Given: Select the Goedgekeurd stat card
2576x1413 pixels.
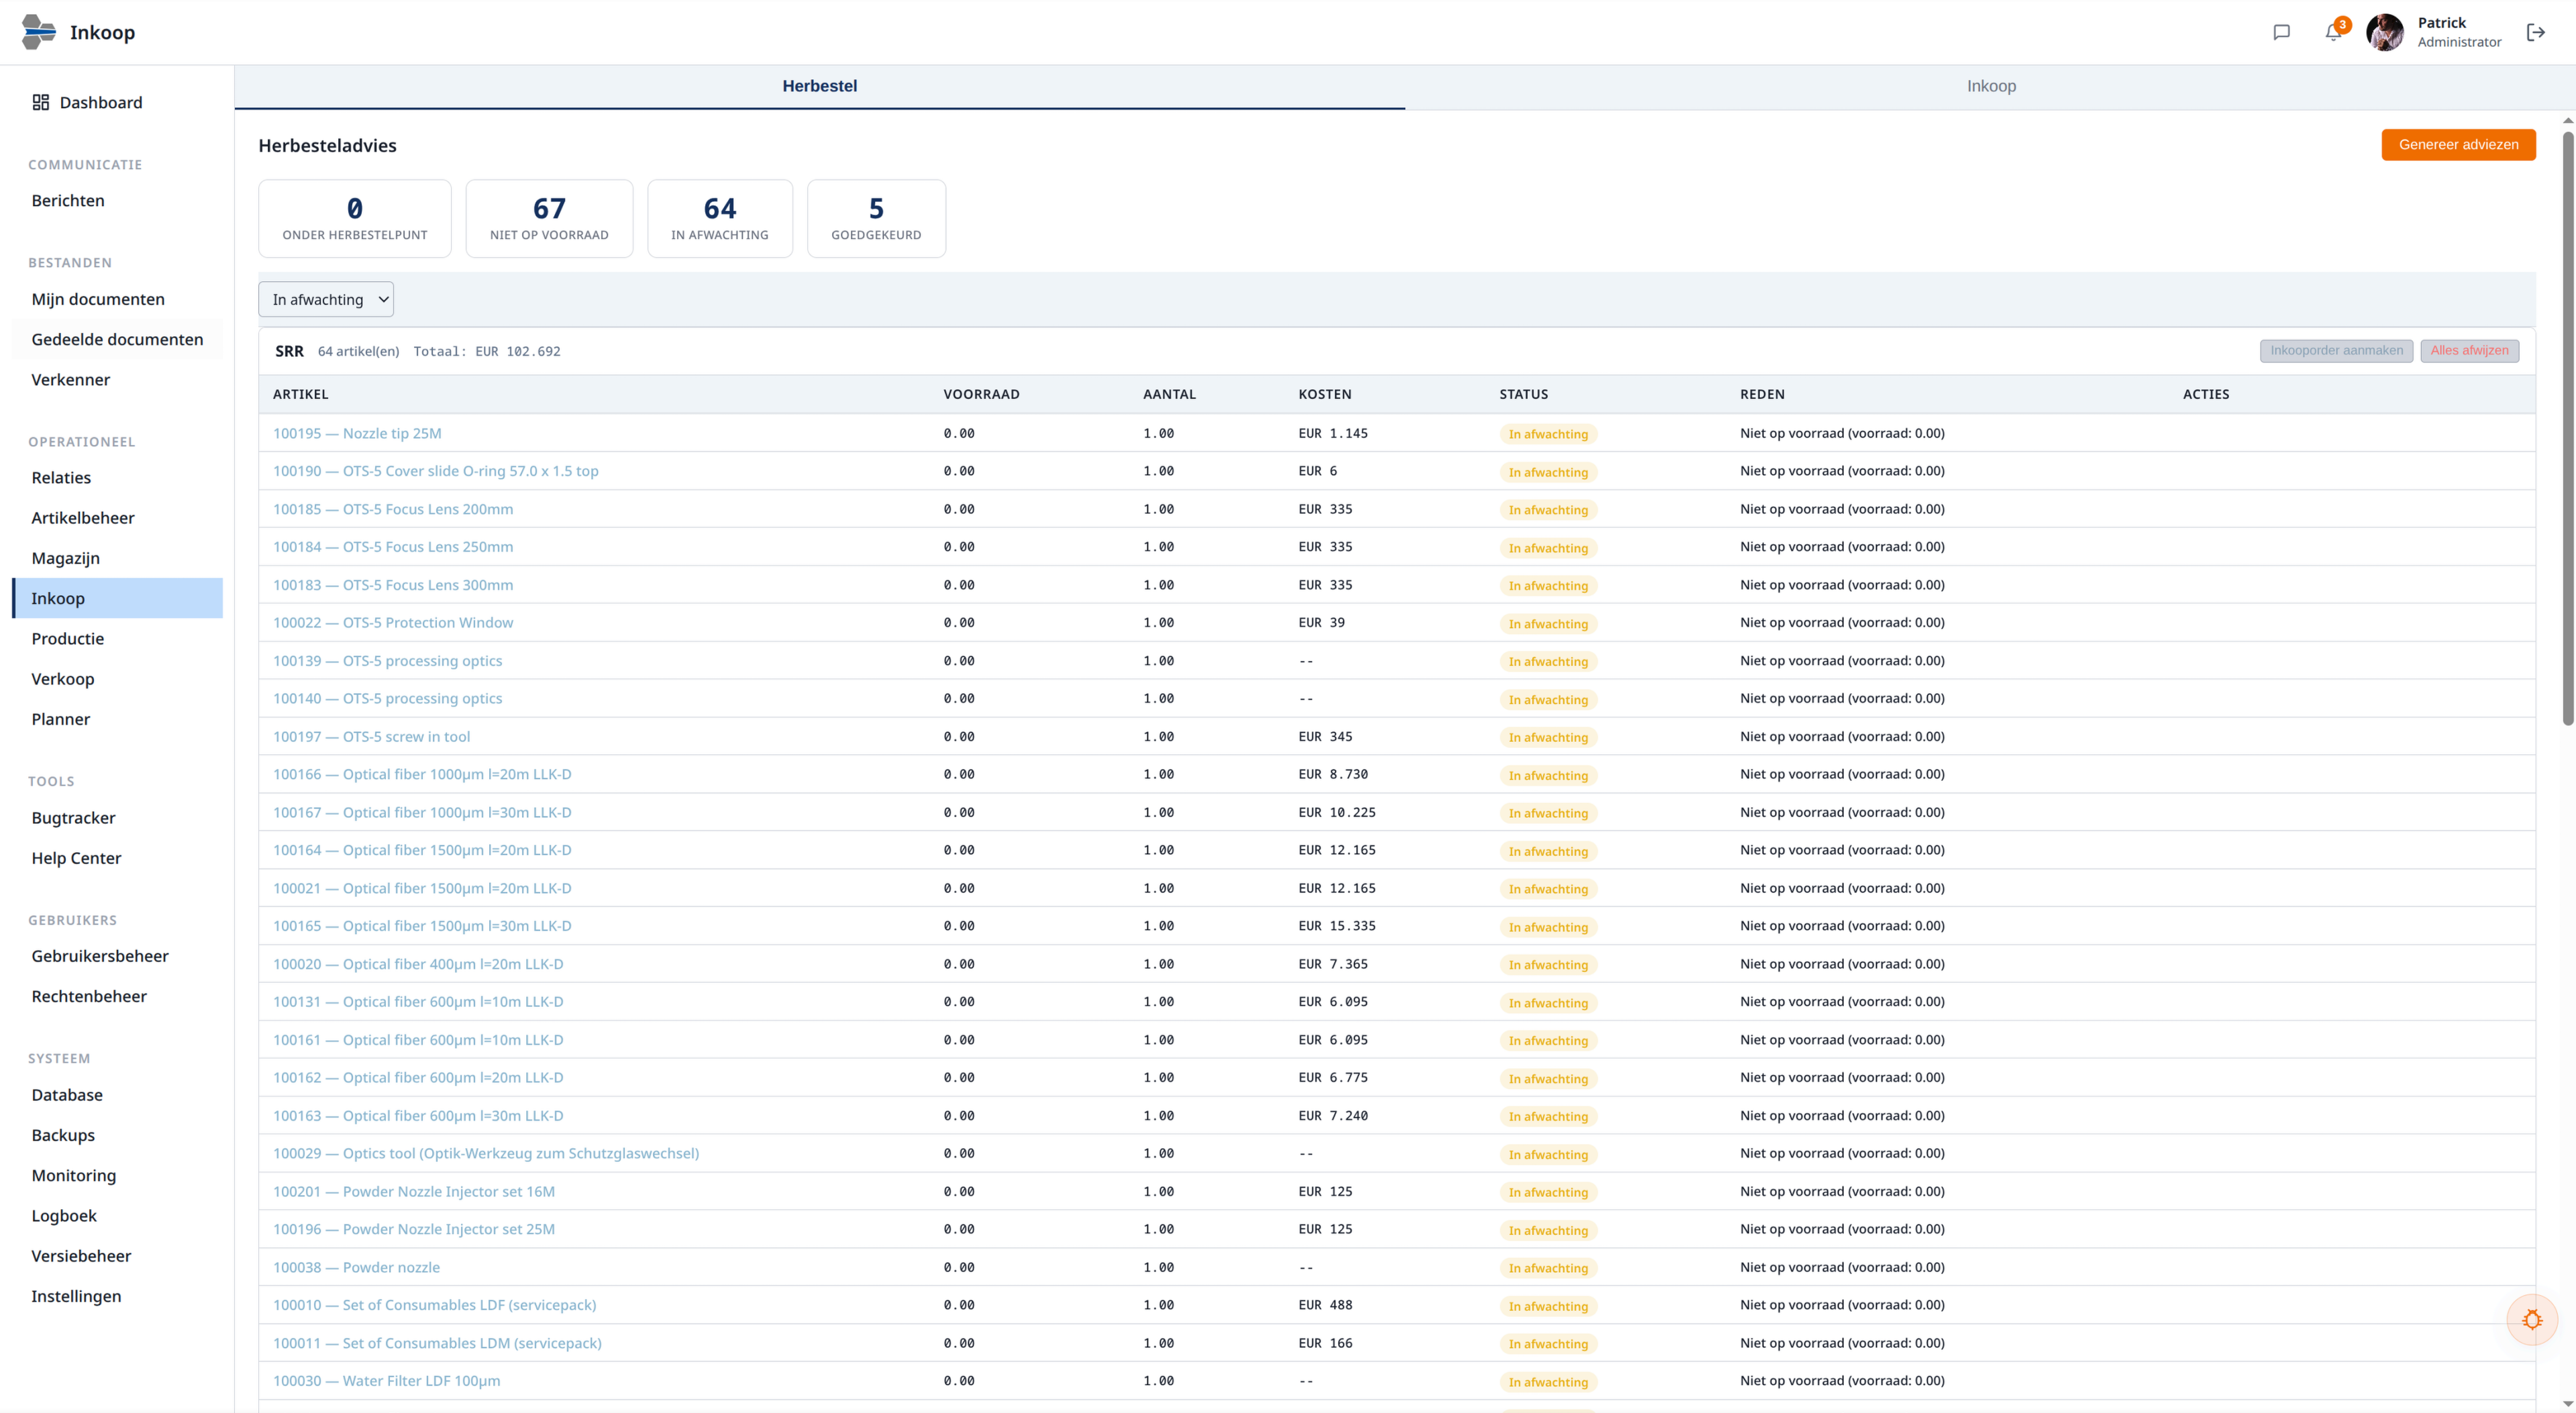Looking at the screenshot, I should pyautogui.click(x=875, y=218).
